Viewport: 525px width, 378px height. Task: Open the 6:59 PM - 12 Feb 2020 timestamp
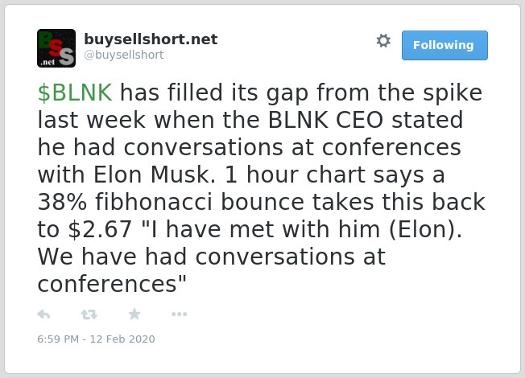click(96, 339)
